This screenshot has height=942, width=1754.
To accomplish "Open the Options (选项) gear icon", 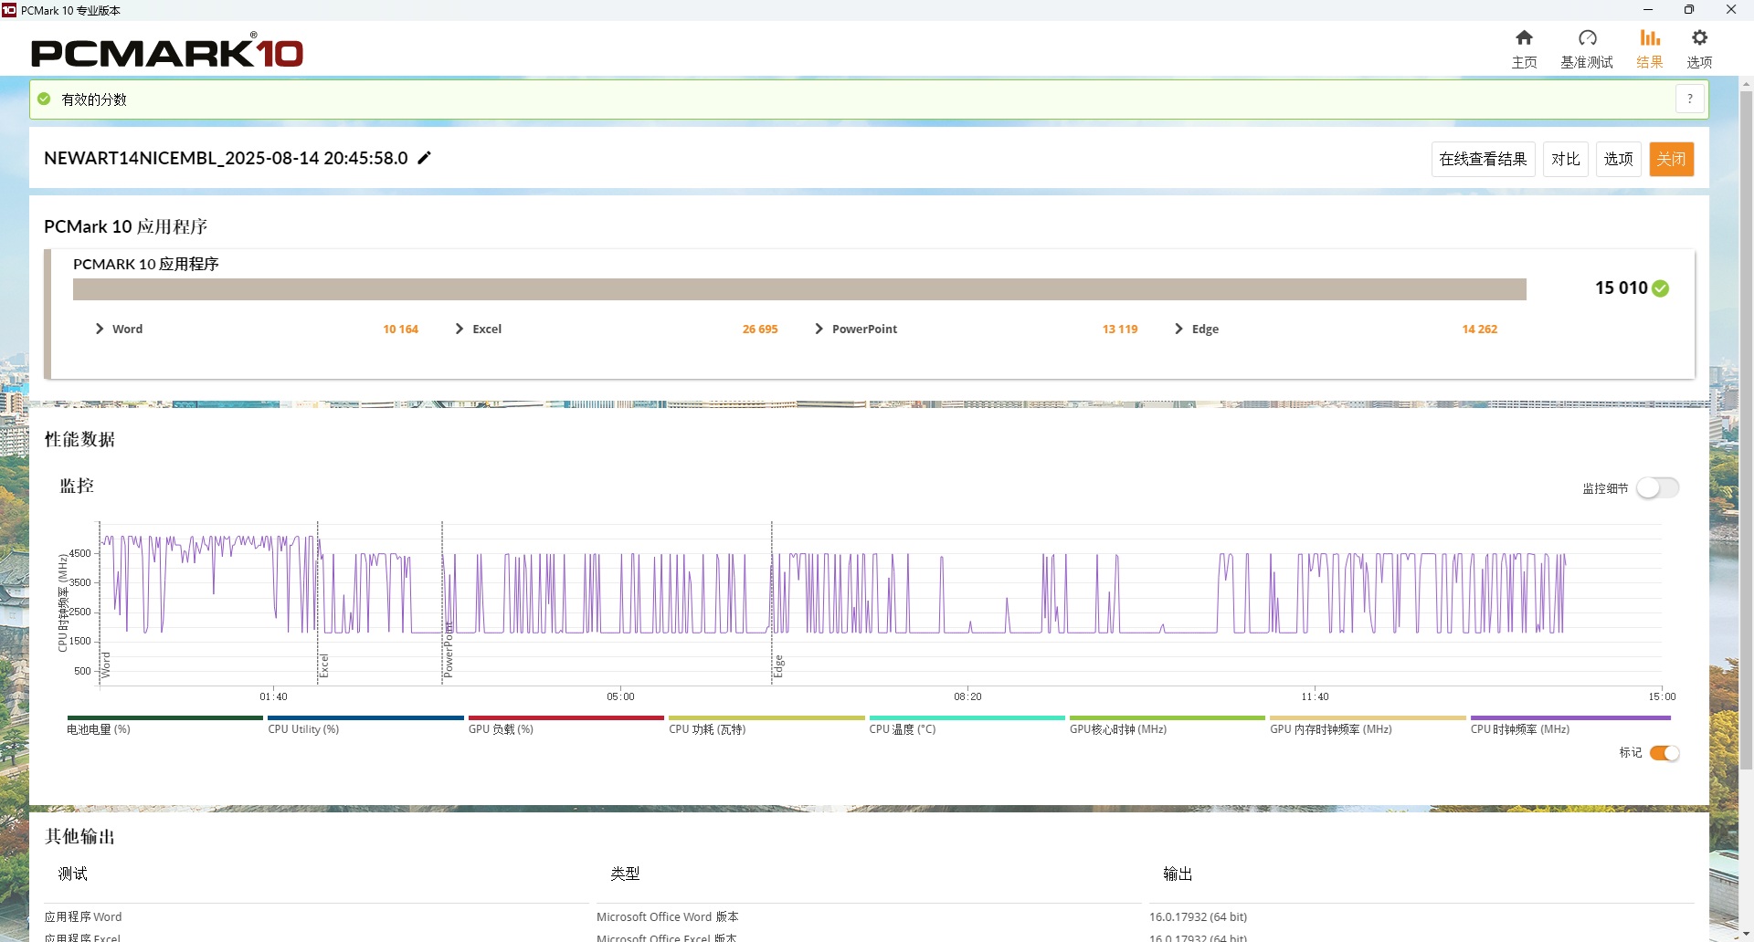I will (1699, 38).
